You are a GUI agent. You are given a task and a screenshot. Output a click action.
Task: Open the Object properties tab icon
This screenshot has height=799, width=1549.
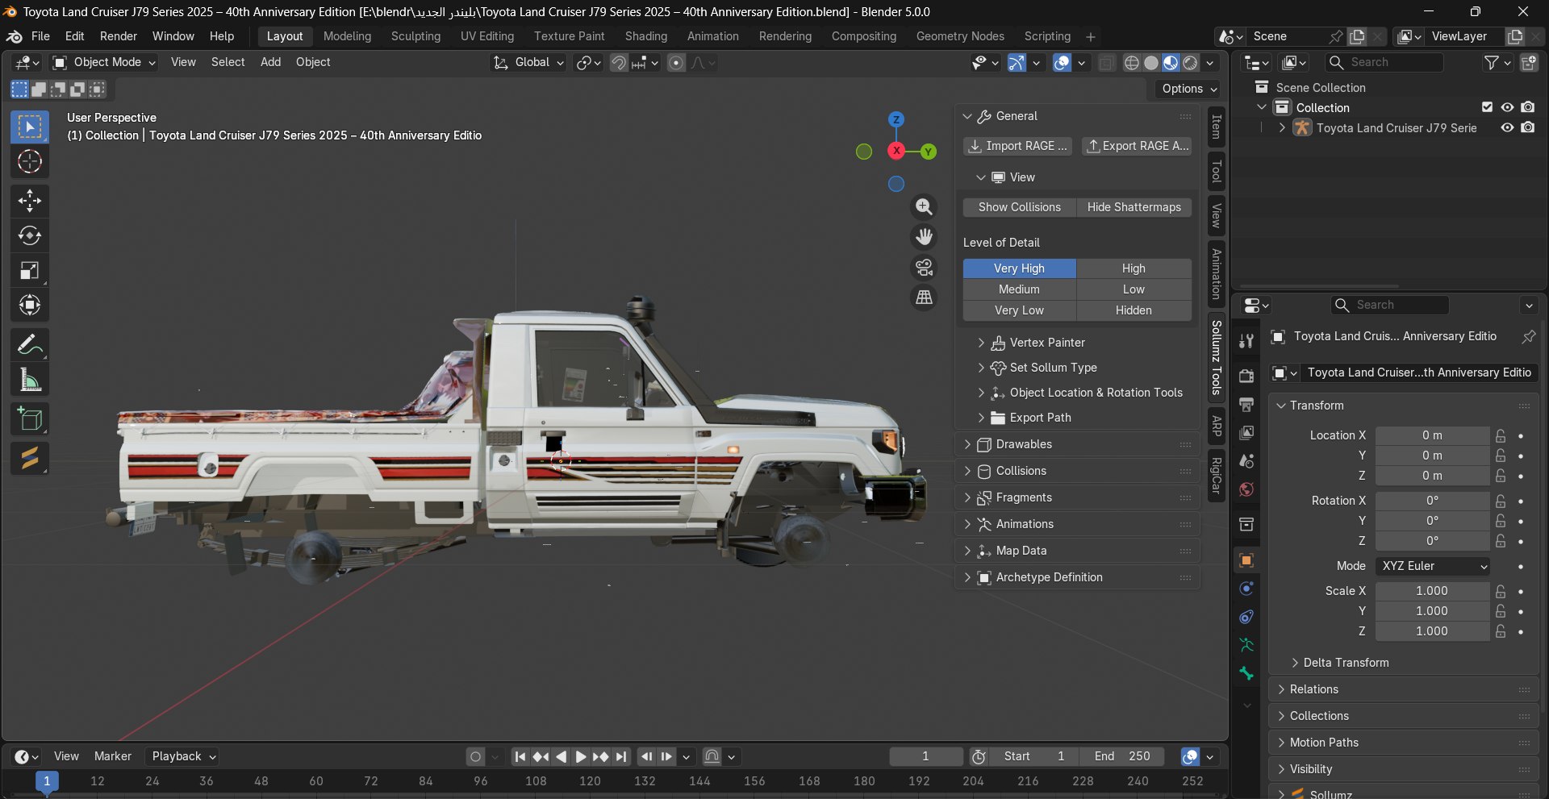pos(1246,560)
